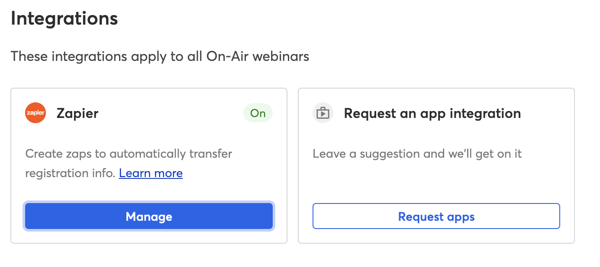Check Zapier's On indicator pill

click(258, 113)
